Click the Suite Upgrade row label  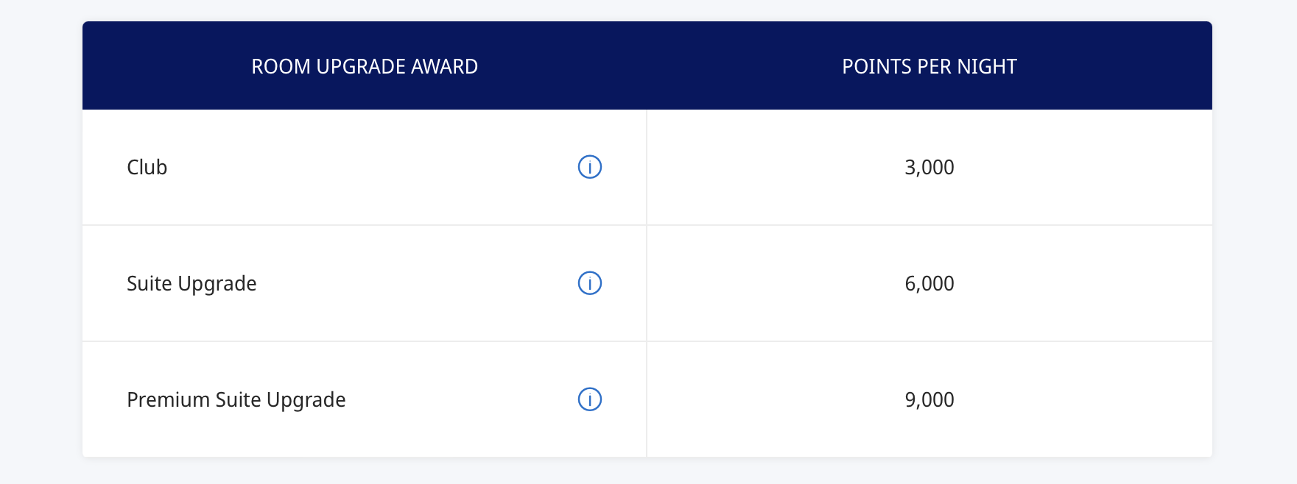pos(191,283)
